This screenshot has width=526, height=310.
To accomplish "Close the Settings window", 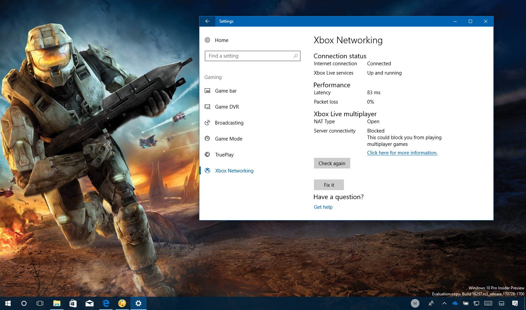I will 486,21.
